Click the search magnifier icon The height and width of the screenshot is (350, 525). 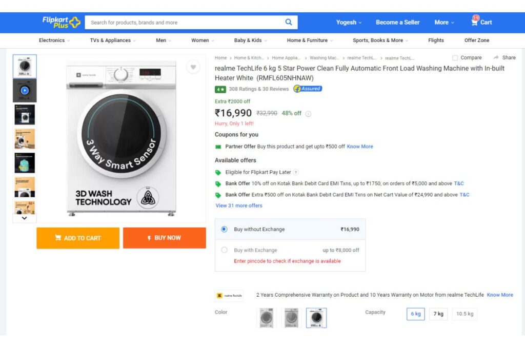pos(289,22)
